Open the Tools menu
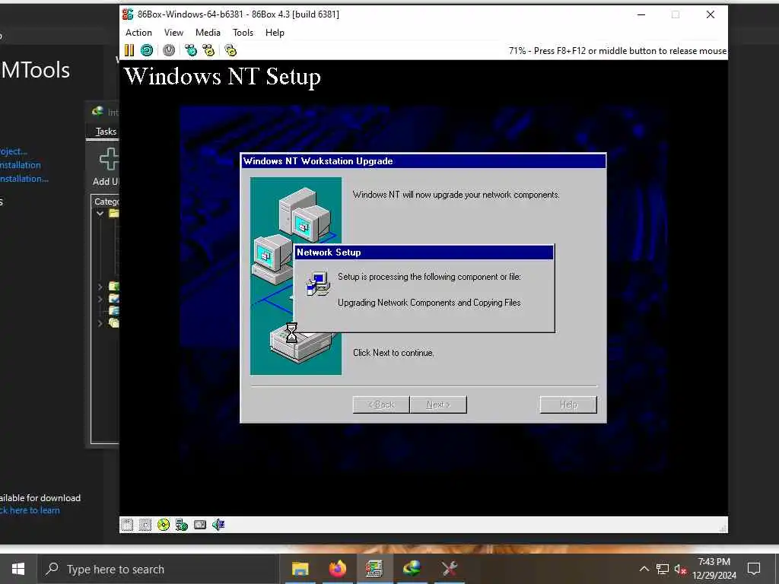The image size is (779, 584). click(x=243, y=32)
